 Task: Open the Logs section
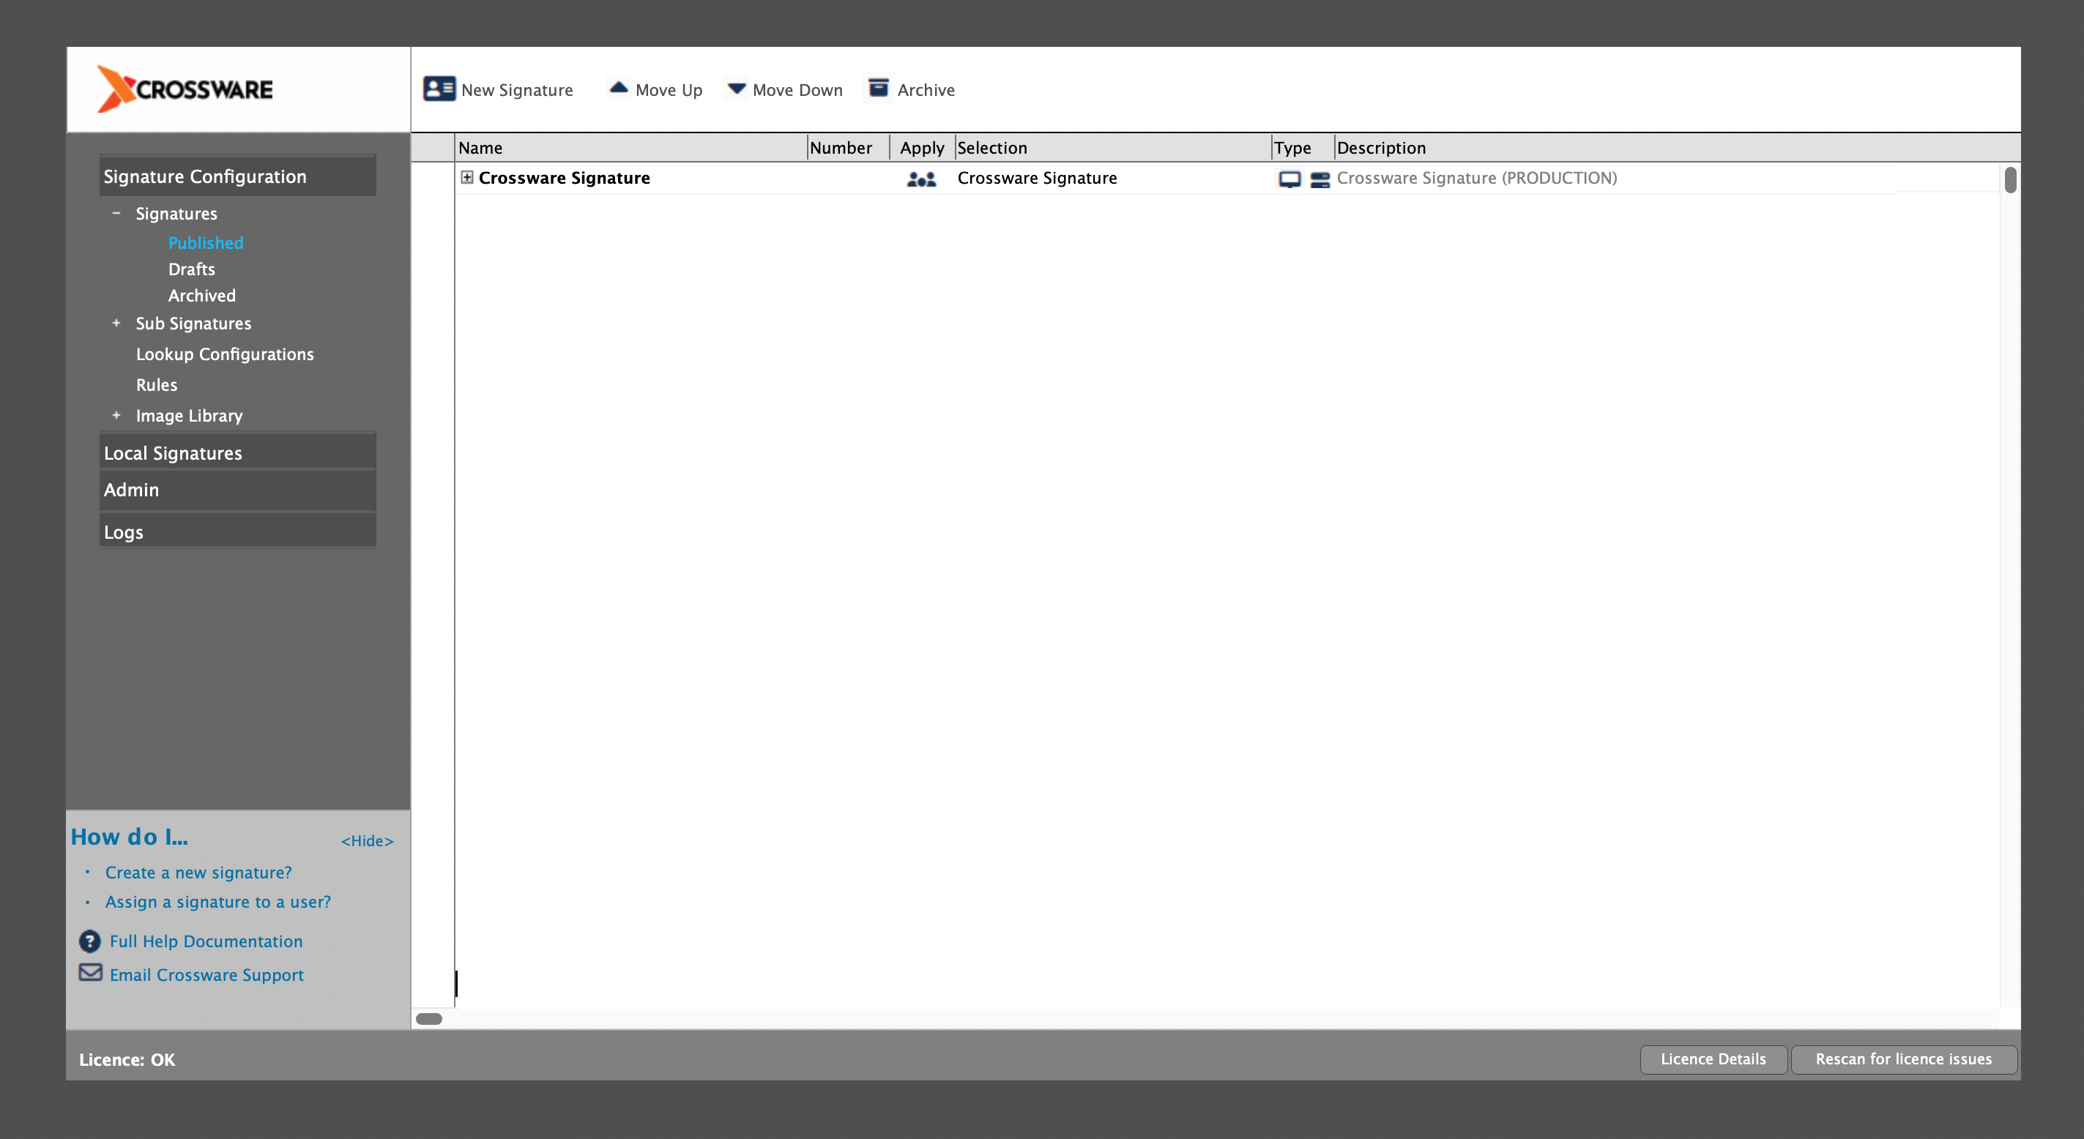238,531
